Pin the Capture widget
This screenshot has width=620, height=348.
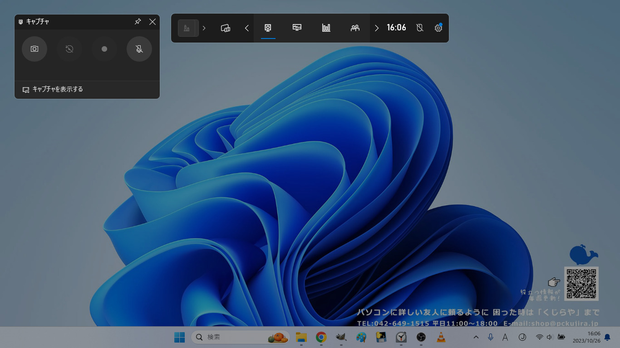click(x=138, y=22)
